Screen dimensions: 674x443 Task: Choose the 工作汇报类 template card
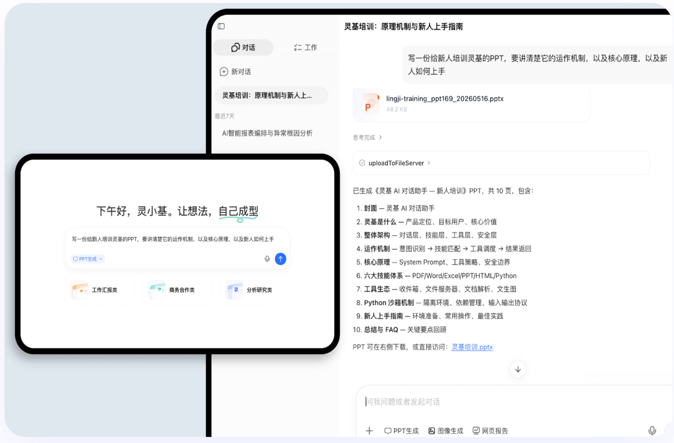[100, 290]
